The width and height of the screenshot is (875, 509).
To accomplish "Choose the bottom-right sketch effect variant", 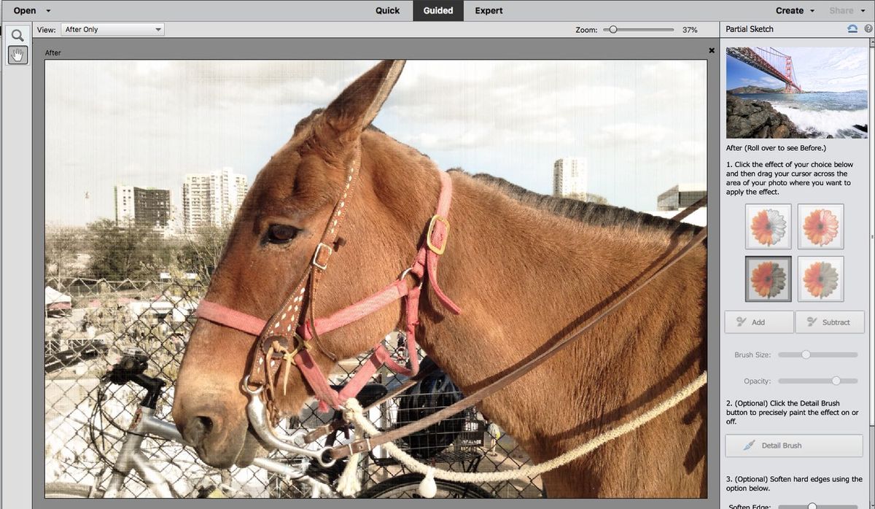I will point(820,279).
